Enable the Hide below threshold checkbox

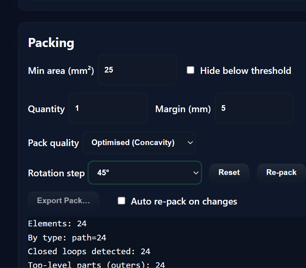click(190, 70)
